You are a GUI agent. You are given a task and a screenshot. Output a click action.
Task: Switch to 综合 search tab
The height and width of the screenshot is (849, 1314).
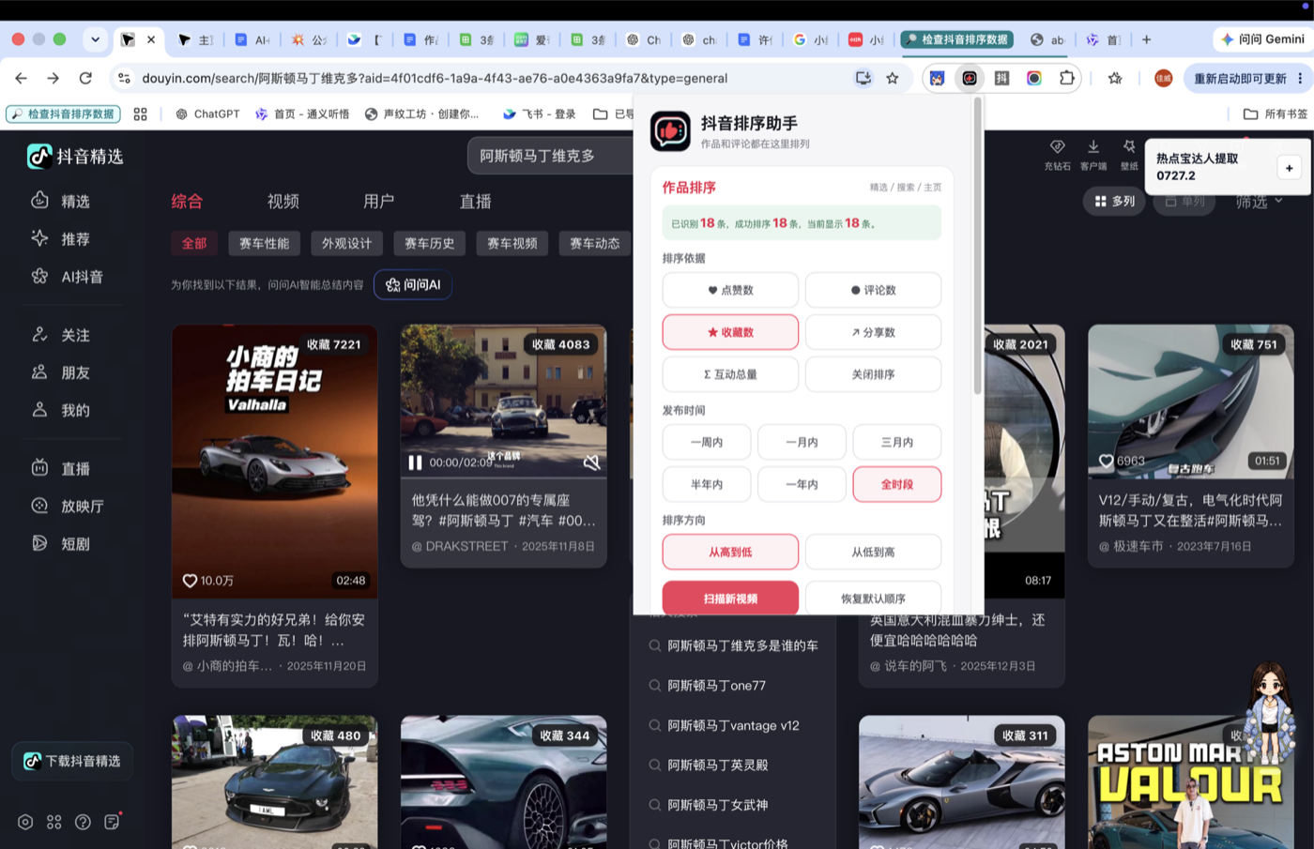tap(187, 201)
